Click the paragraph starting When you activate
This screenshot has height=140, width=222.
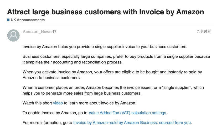(112, 75)
